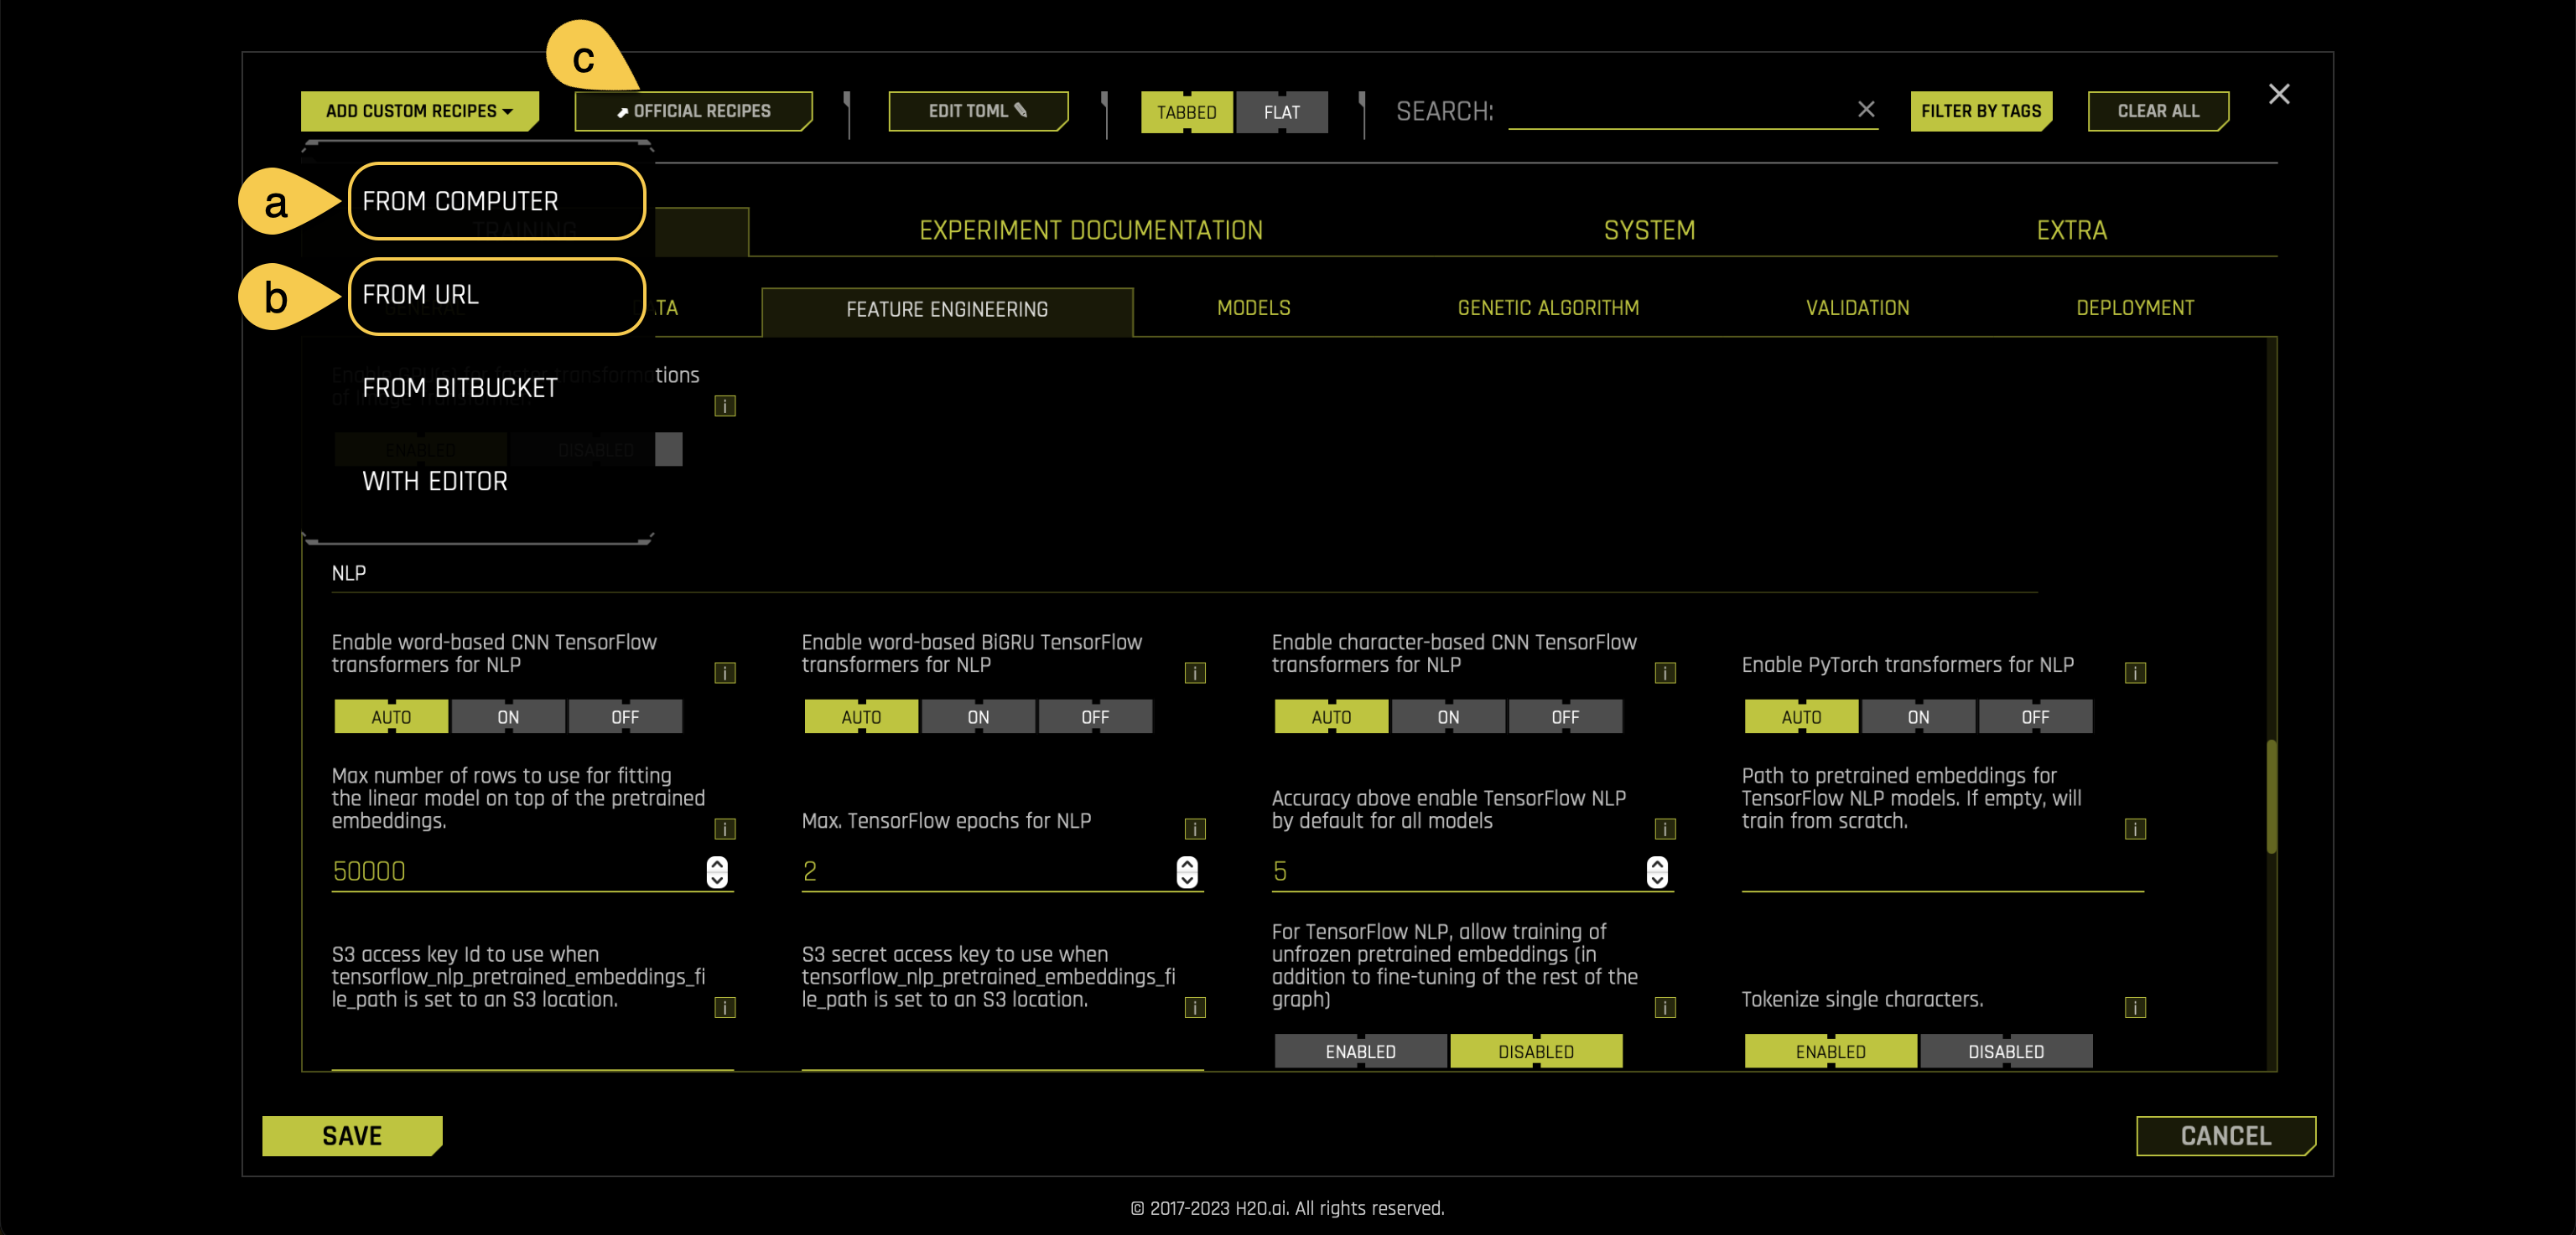Turn character-based CNN TensorFlow transformers ON

[x=1448, y=716]
